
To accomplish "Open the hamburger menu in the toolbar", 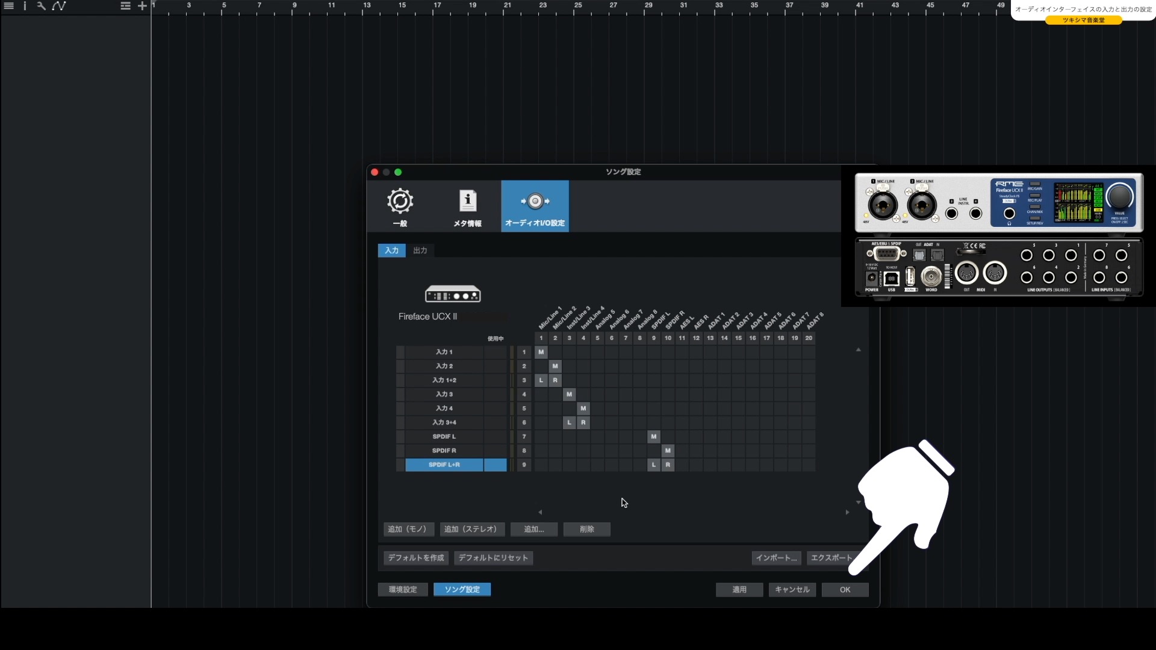I will pos(8,6).
